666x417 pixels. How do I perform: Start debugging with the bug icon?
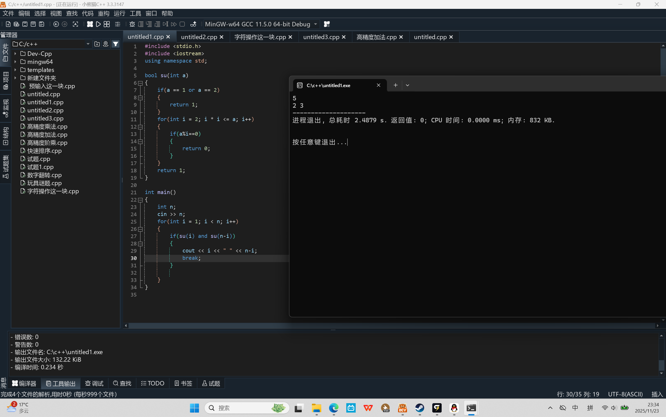(x=132, y=24)
